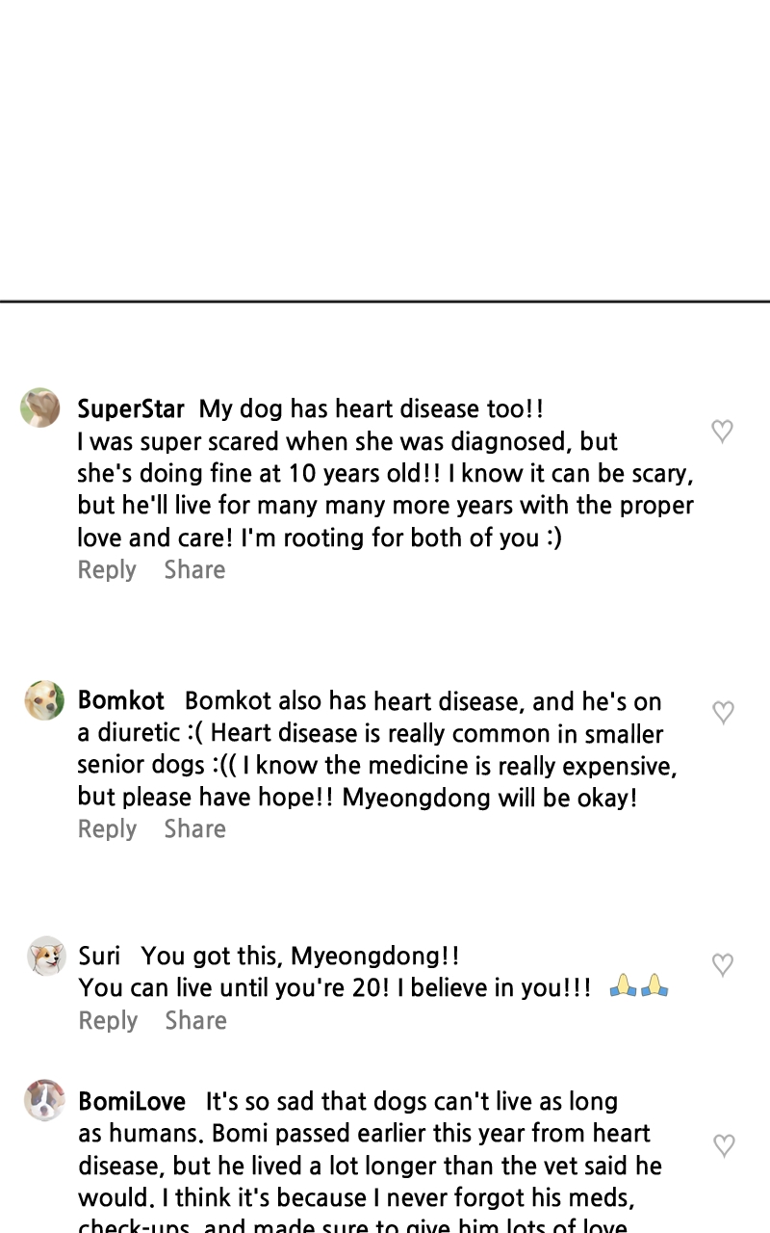View Suri's corgi avatar

46,956
